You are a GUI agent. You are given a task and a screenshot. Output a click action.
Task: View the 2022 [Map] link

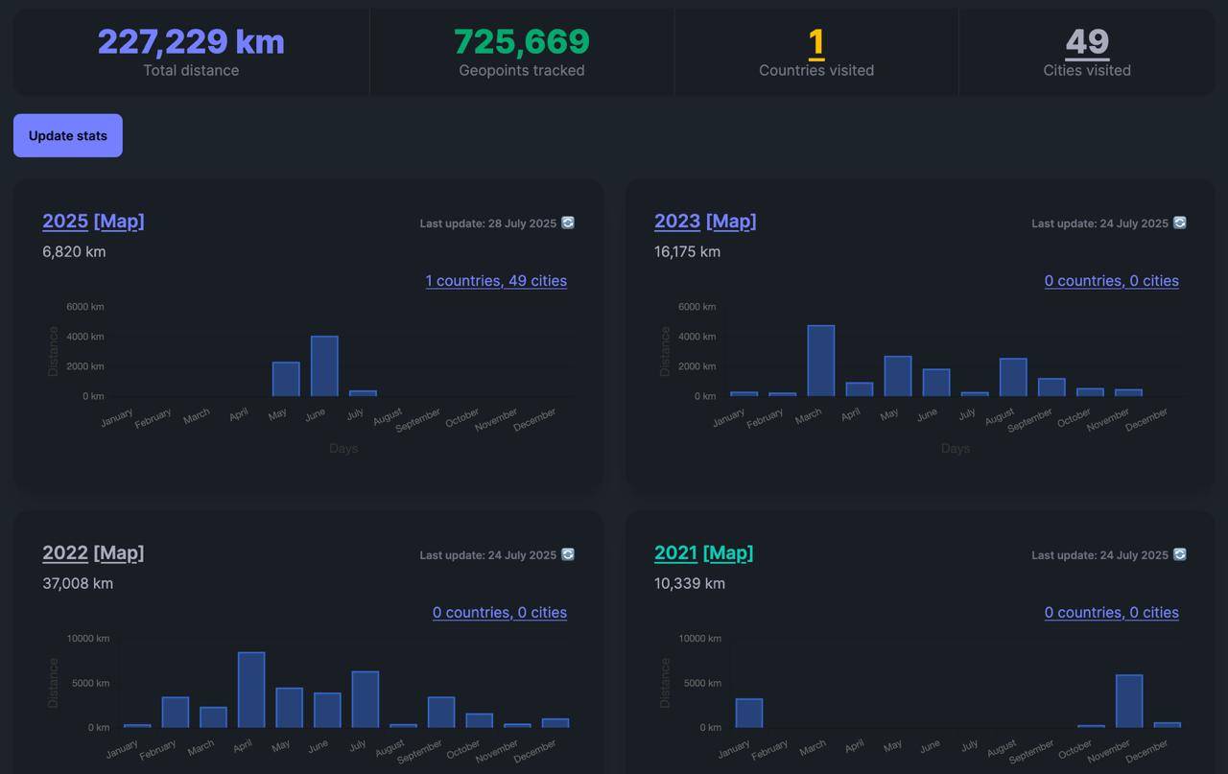(x=119, y=553)
